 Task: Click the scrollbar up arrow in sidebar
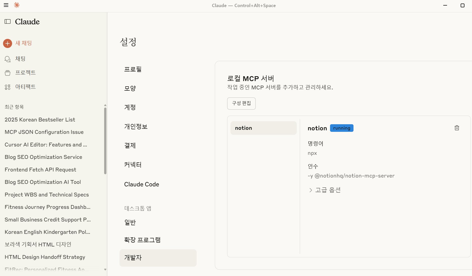coord(105,105)
